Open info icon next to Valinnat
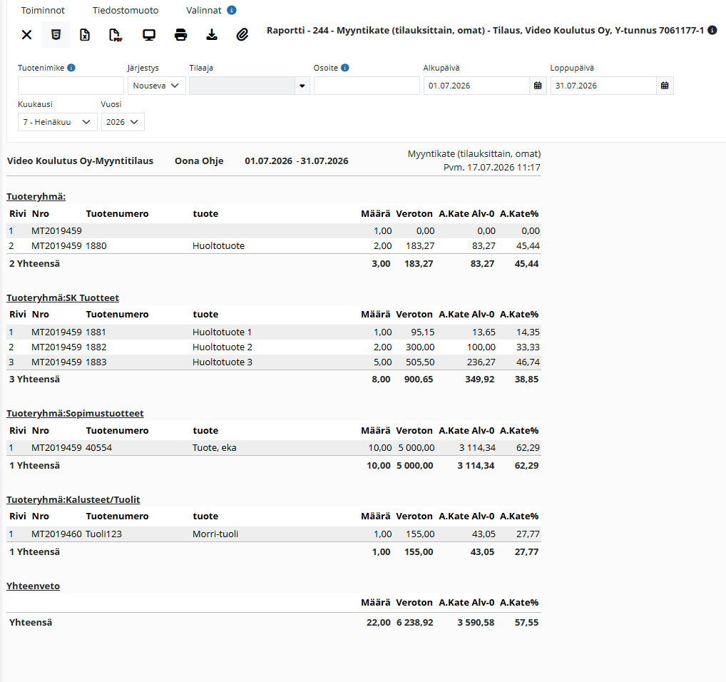This screenshot has height=682, width=726. tap(232, 10)
